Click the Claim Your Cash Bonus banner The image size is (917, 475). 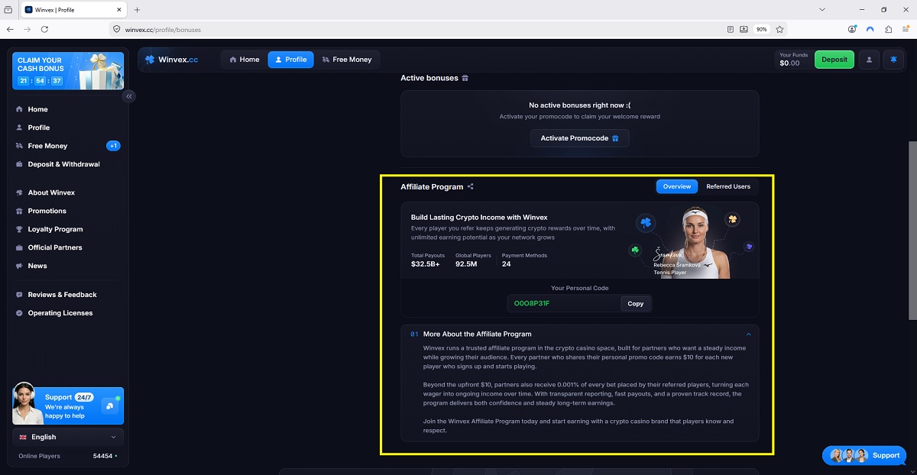click(68, 71)
